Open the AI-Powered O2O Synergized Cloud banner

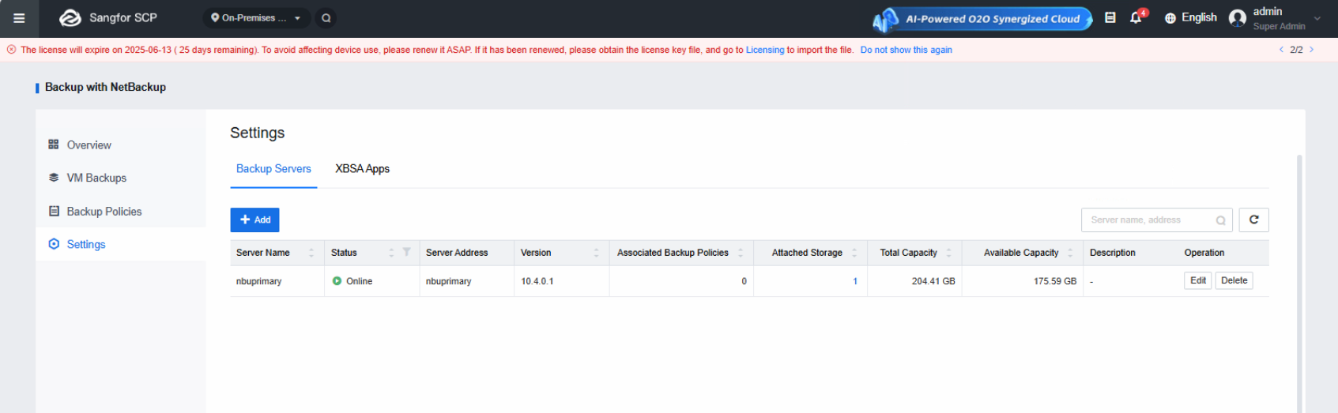(982, 18)
